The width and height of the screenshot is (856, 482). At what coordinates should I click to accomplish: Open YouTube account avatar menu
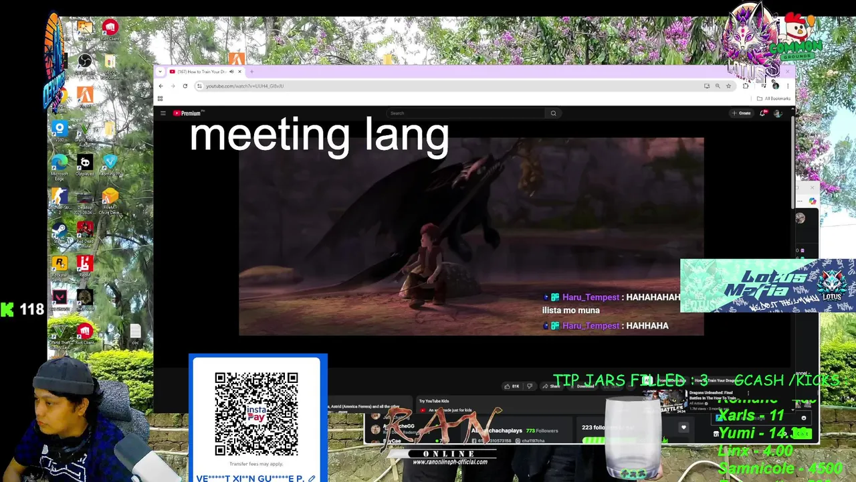click(778, 113)
